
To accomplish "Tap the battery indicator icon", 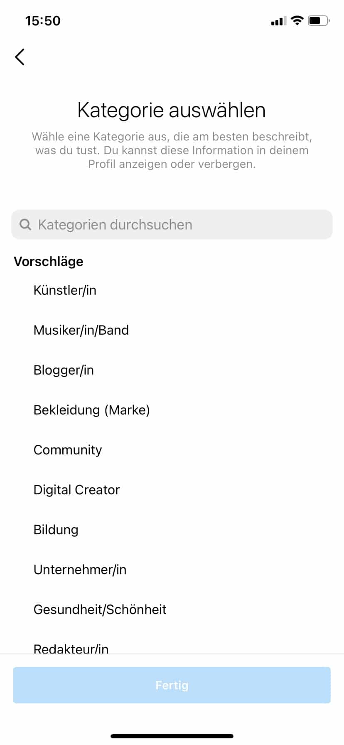I will pos(319,20).
